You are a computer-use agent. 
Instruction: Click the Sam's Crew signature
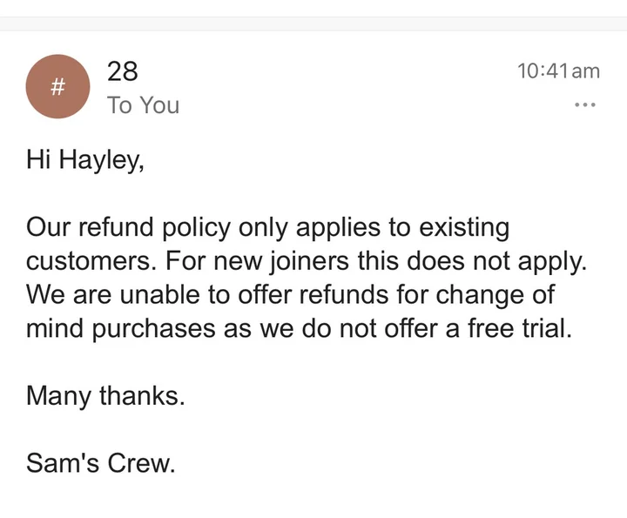(x=101, y=463)
